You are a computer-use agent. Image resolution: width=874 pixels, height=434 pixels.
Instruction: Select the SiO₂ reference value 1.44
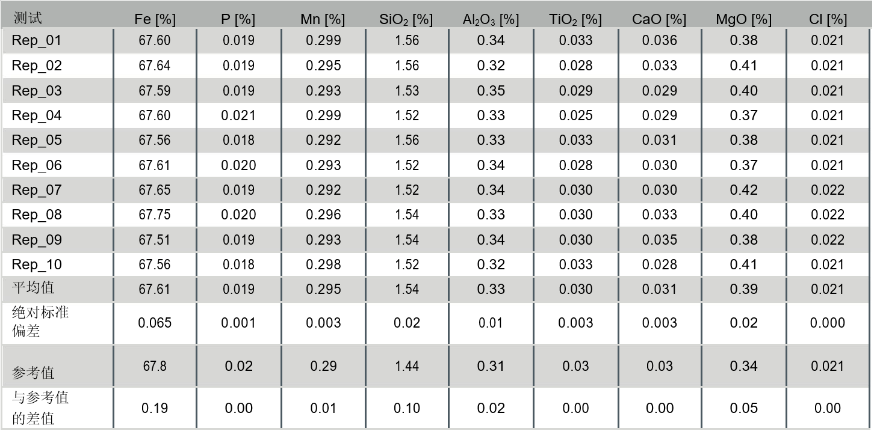pos(407,366)
